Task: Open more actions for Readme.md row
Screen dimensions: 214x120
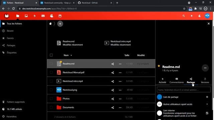Action: 120,64
